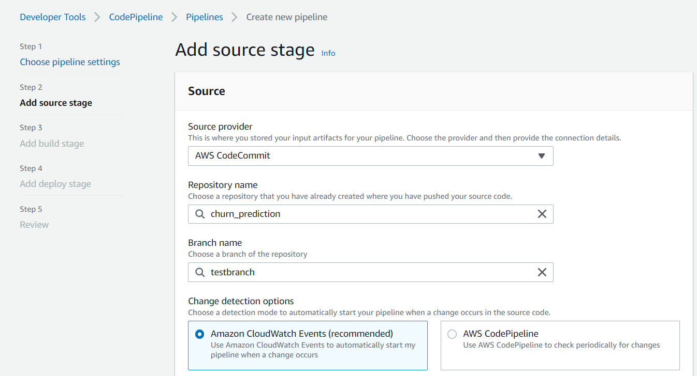Select Add source stage in step list
Screen dimensions: 697x376
(56, 103)
